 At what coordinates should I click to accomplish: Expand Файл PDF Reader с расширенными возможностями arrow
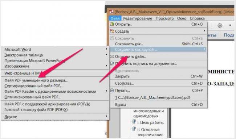pos(106,91)
